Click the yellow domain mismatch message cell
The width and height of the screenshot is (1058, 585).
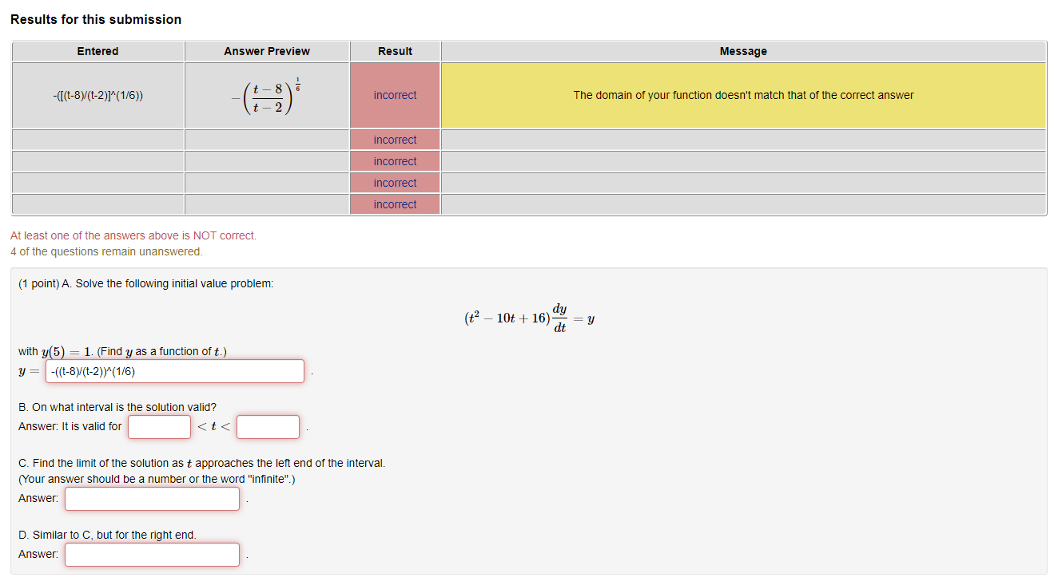[743, 95]
